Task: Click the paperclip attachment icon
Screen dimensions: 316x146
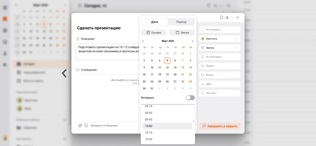Action: tap(80, 126)
